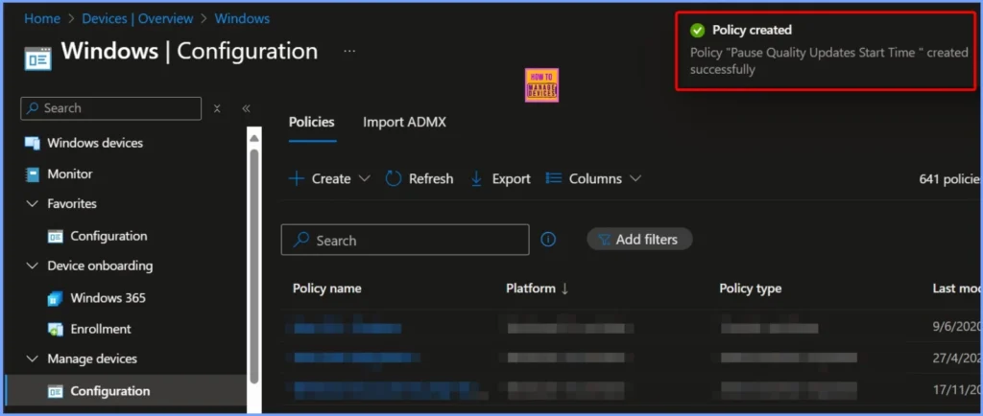Viewport: 983px width, 416px height.
Task: Open Windows 365 in sidebar
Action: (x=108, y=298)
